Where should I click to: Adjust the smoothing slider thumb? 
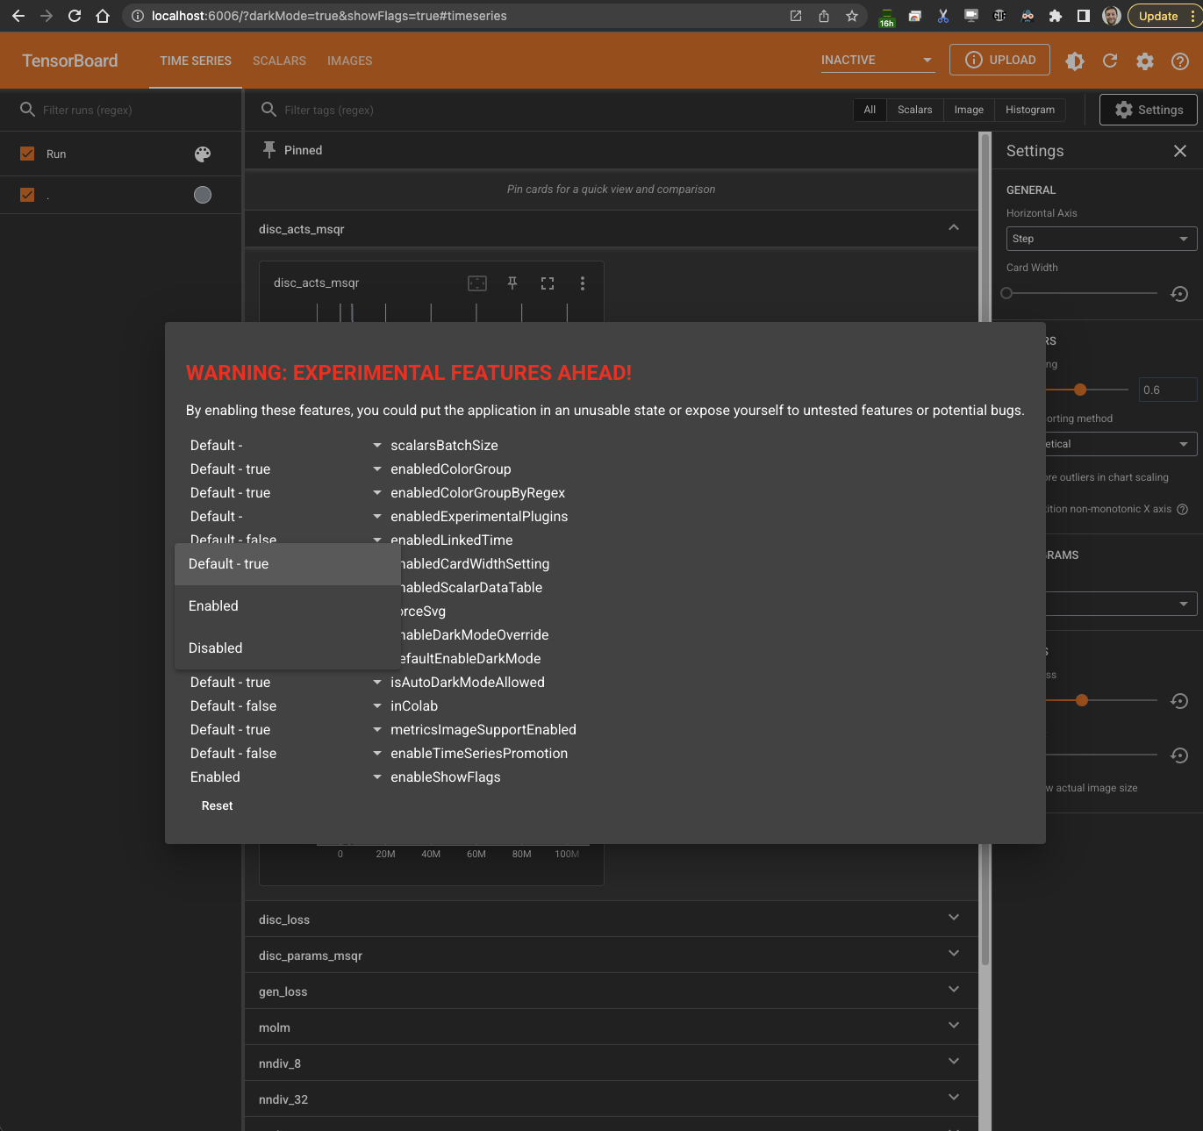1080,390
